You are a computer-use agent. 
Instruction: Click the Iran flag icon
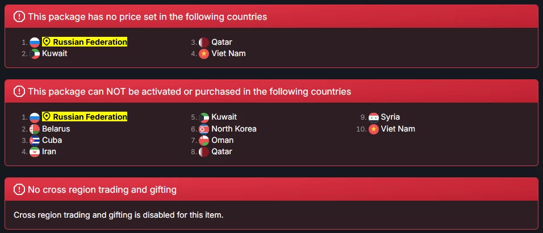[x=35, y=152]
